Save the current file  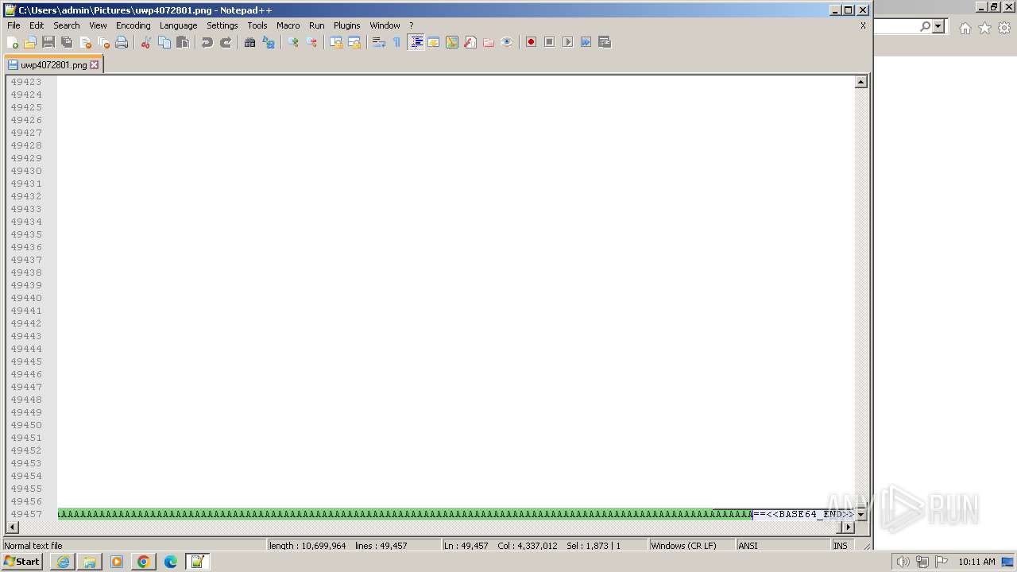click(x=48, y=42)
